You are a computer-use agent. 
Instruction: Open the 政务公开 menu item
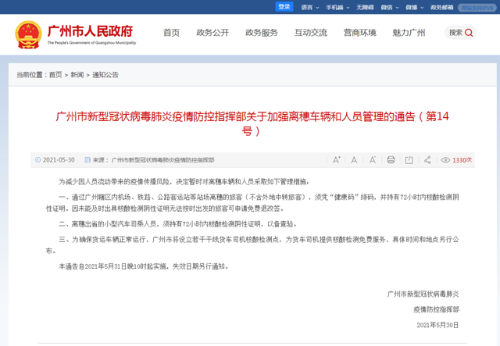pyautogui.click(x=212, y=33)
